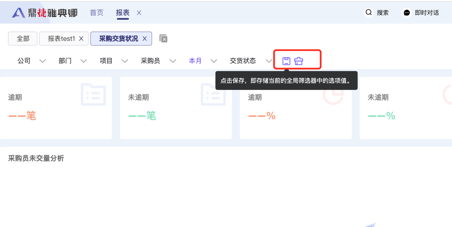
Task: Expand the 公司 filter dropdown
Action: tap(43, 61)
